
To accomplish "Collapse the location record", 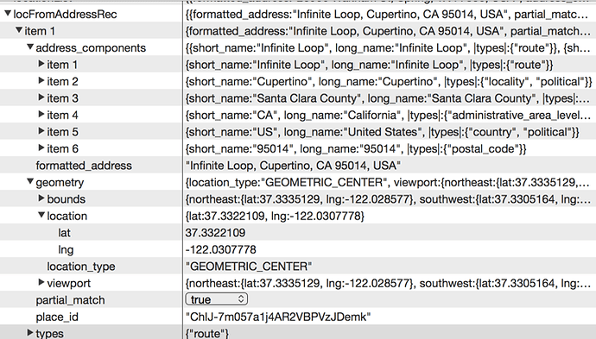I will tap(41, 216).
